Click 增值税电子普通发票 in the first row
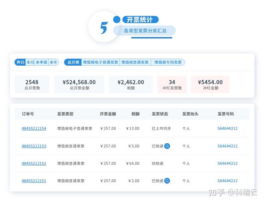The width and height of the screenshot is (264, 203). point(75,129)
